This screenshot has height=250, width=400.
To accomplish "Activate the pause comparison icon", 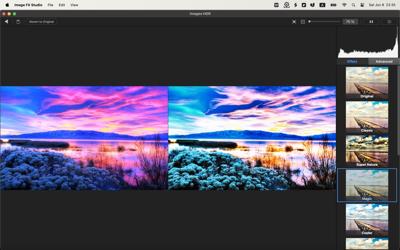I will coord(371,21).
